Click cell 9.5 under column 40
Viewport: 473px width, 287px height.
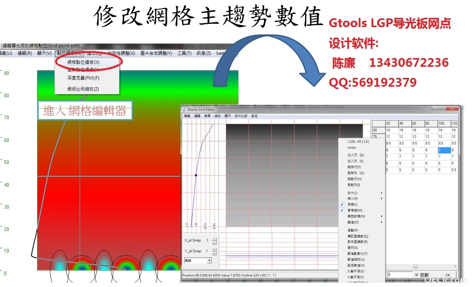pyautogui.click(x=405, y=143)
